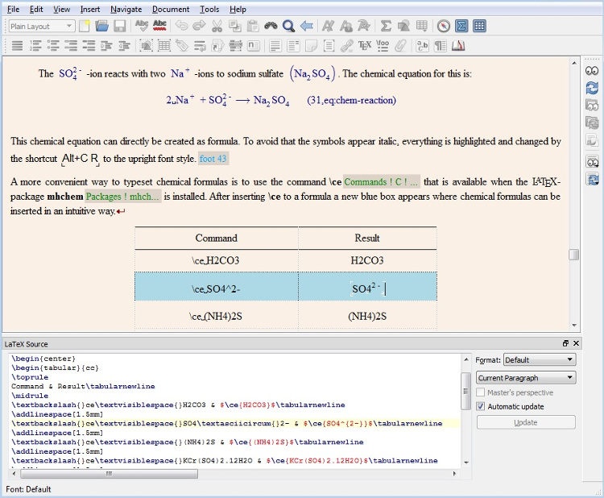604x498 pixels.
Task: Uncheck the Automatic update checkbox
Action: click(481, 406)
